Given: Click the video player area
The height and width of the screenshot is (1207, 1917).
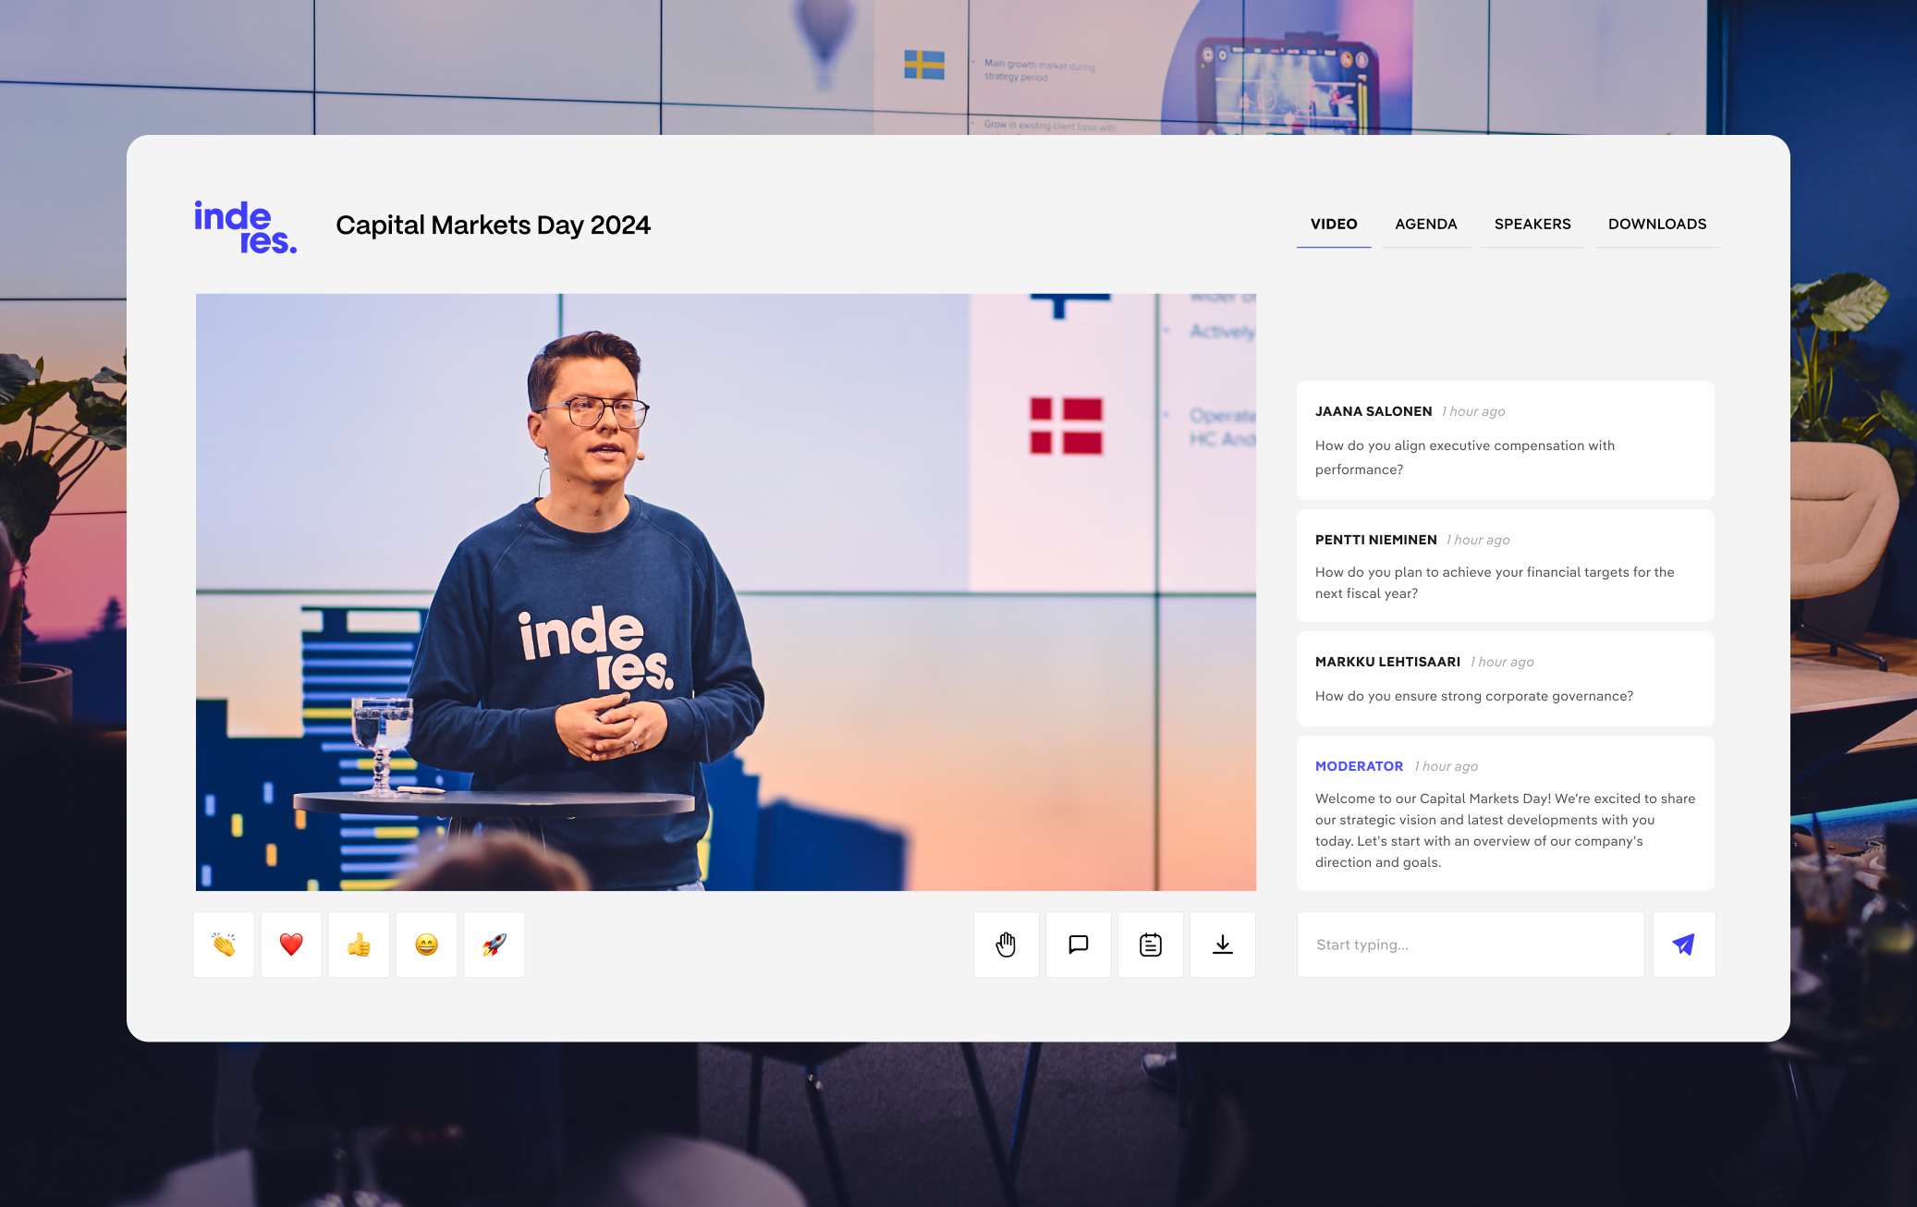Looking at the screenshot, I should click(x=726, y=591).
